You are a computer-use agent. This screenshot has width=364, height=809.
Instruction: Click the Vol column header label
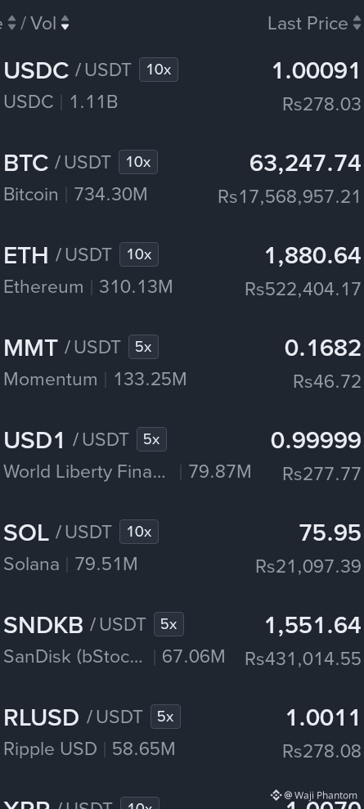tap(43, 23)
